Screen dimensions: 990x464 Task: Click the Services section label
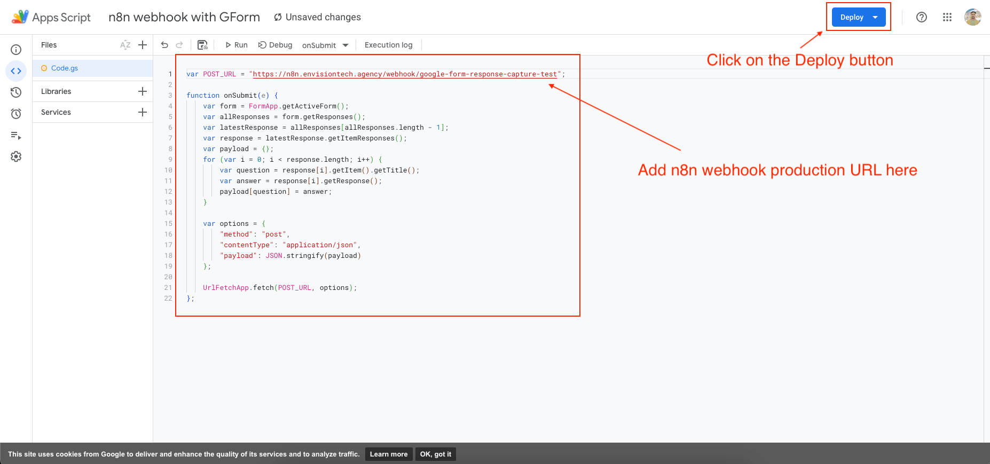coord(56,112)
